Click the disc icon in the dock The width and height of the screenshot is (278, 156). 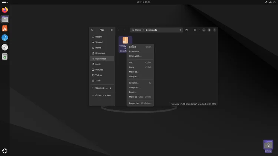[5, 47]
